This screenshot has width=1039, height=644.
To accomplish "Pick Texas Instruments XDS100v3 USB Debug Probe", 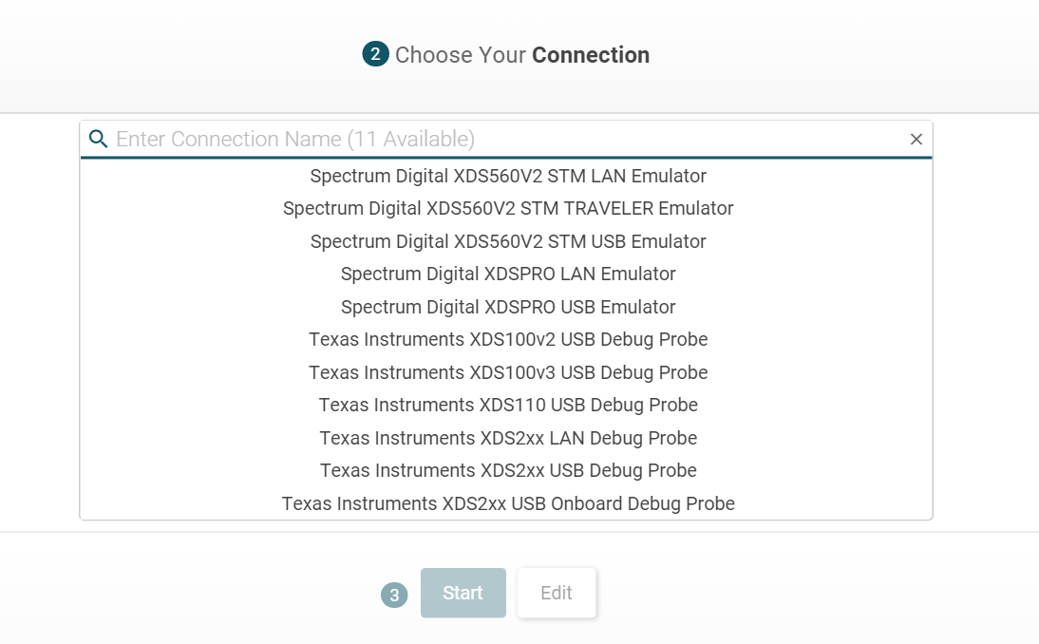I will pos(508,372).
